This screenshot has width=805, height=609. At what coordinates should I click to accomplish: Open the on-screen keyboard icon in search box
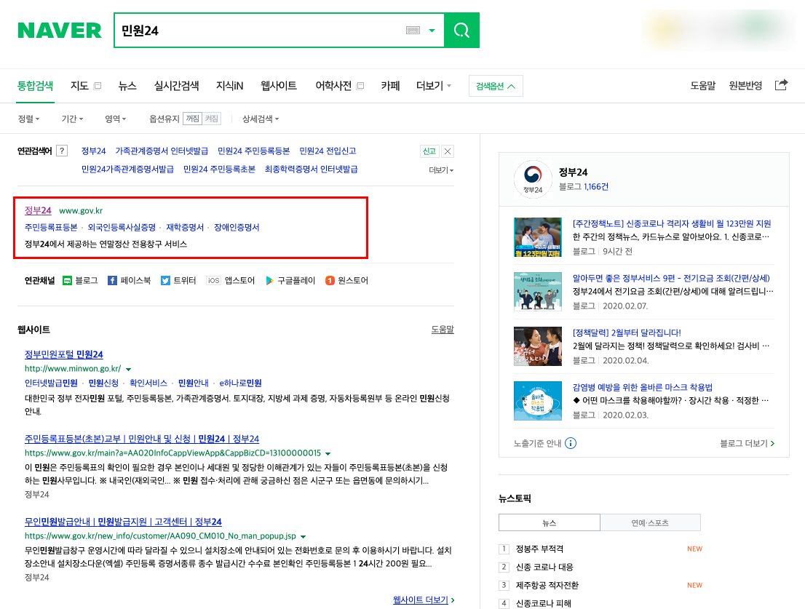(413, 31)
